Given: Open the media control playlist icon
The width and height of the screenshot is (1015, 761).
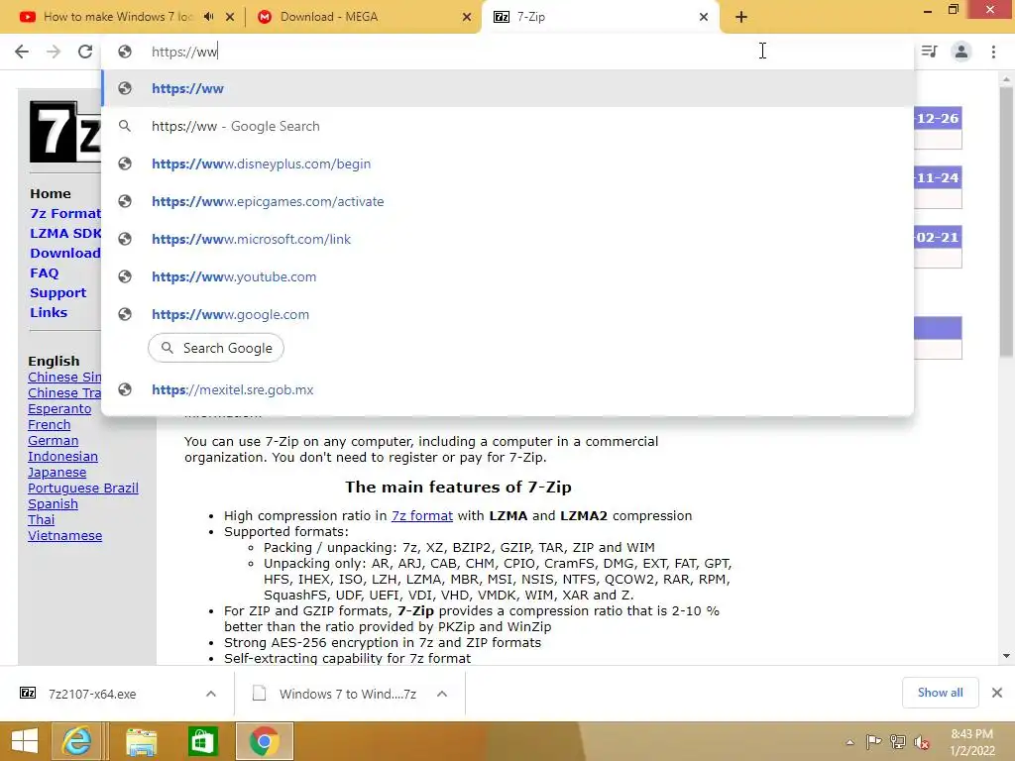Looking at the screenshot, I should click(929, 52).
